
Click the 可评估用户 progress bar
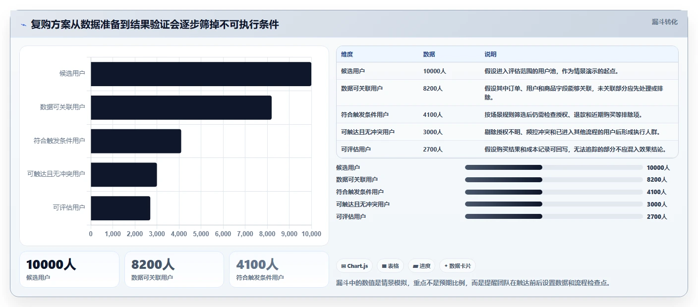(x=554, y=216)
